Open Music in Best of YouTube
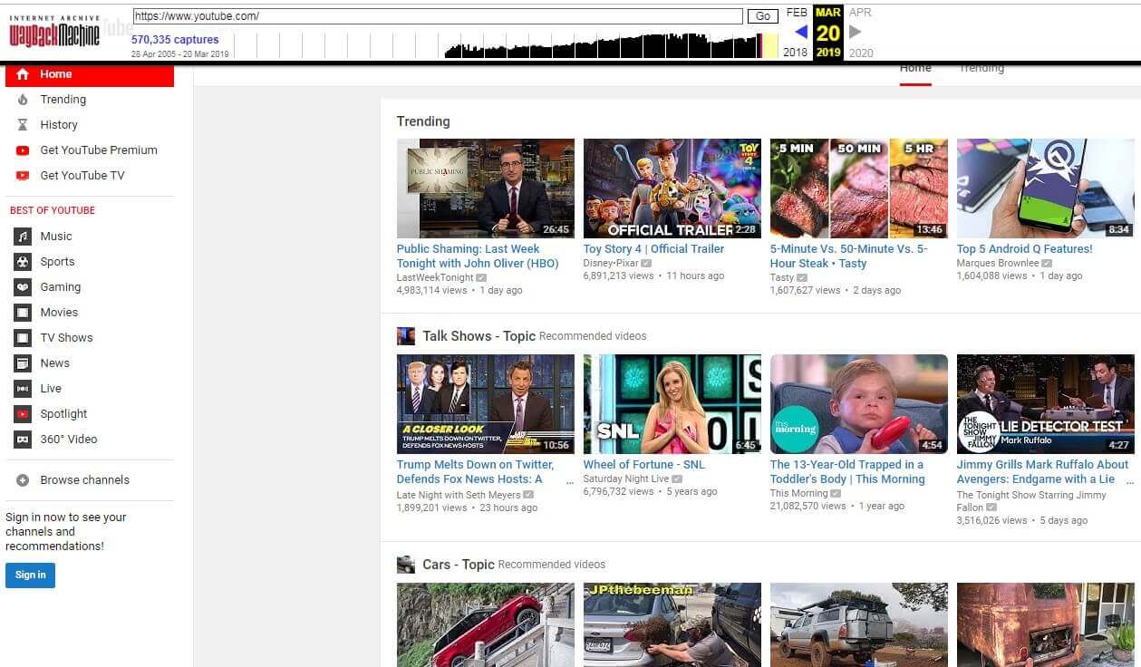Viewport: 1141px width, 667px height. pyautogui.click(x=56, y=237)
